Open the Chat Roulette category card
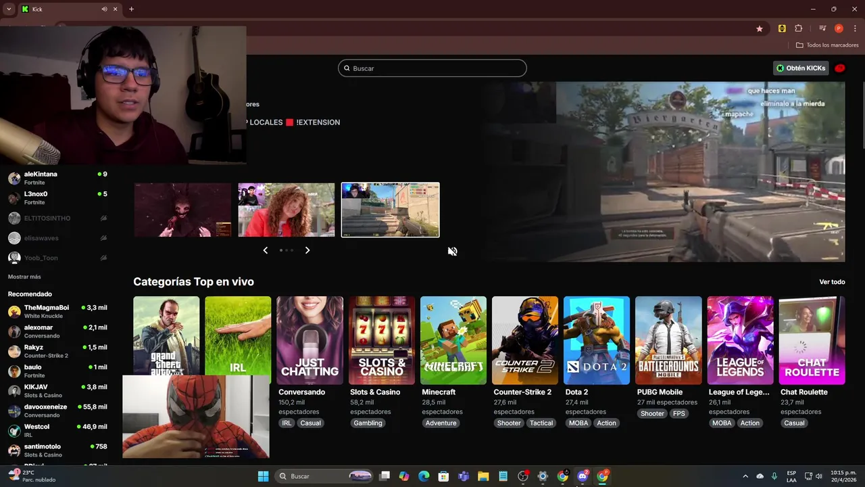865x487 pixels. tap(812, 340)
